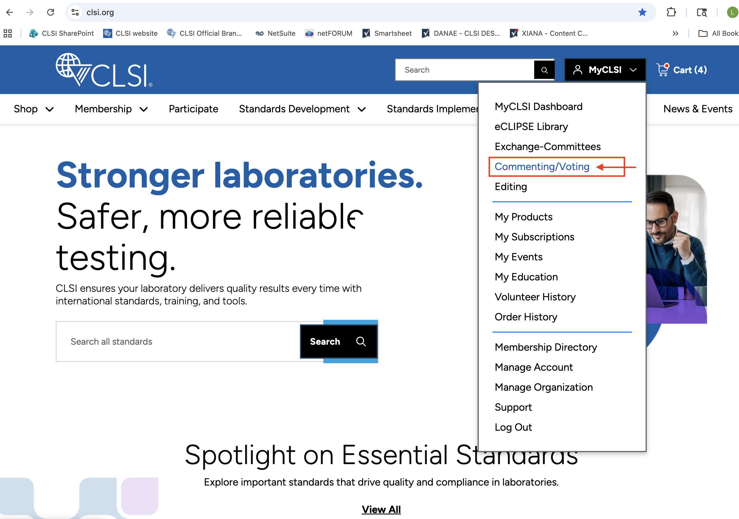Open Standards Implementation nav item
This screenshot has width=739, height=519.
(x=432, y=109)
